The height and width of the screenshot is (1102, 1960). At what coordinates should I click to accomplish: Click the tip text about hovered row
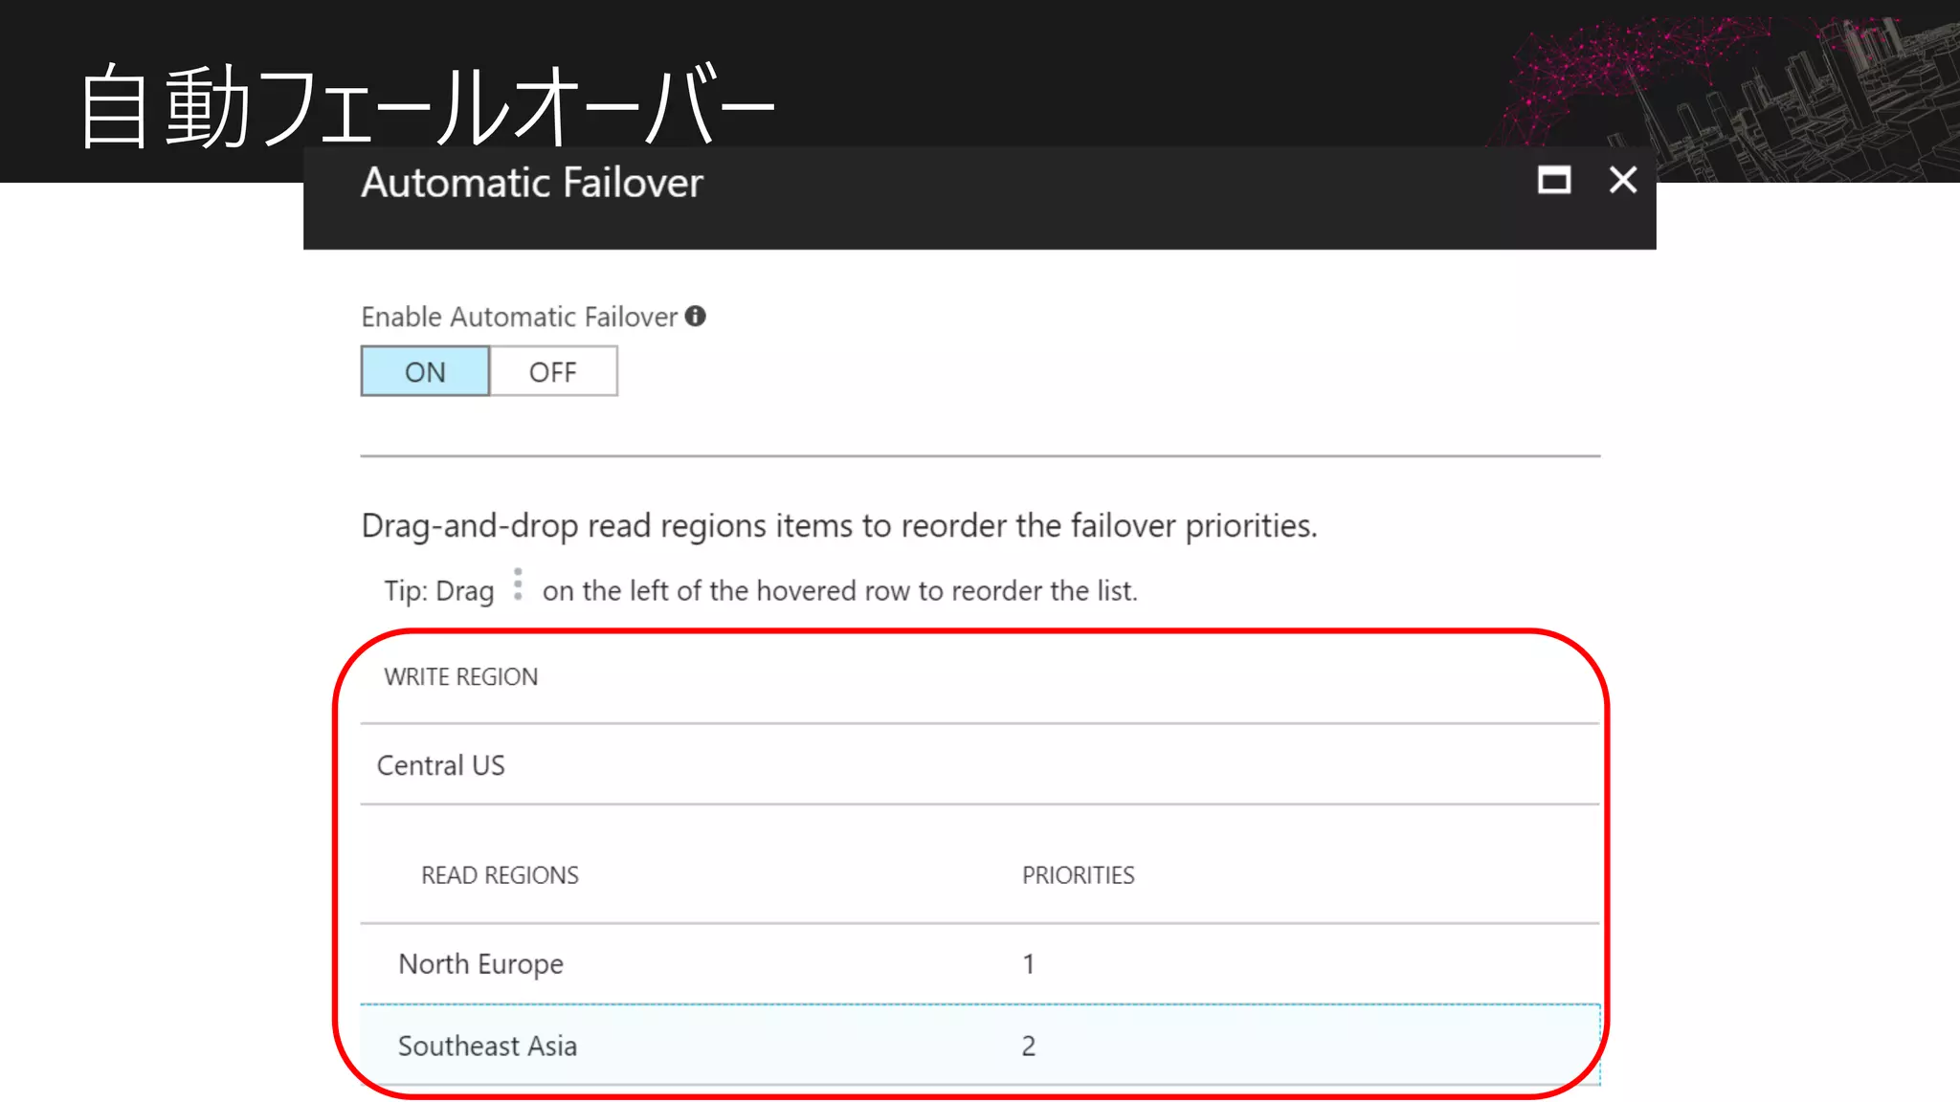tap(839, 591)
